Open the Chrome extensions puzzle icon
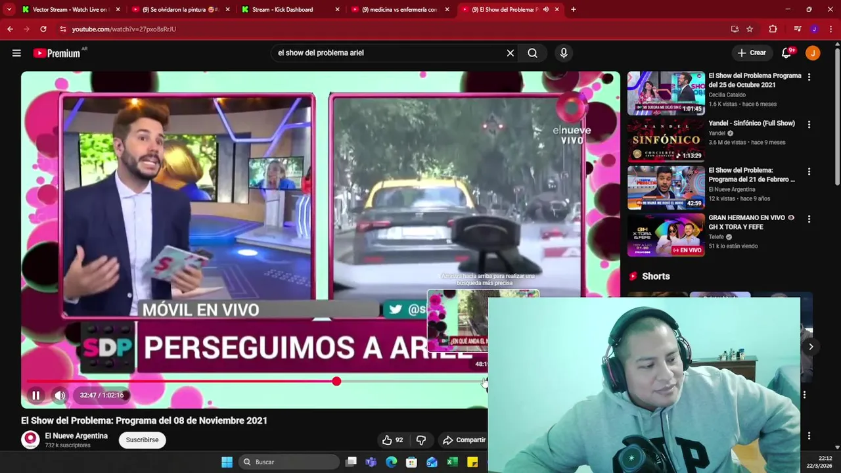841x473 pixels. 773,29
